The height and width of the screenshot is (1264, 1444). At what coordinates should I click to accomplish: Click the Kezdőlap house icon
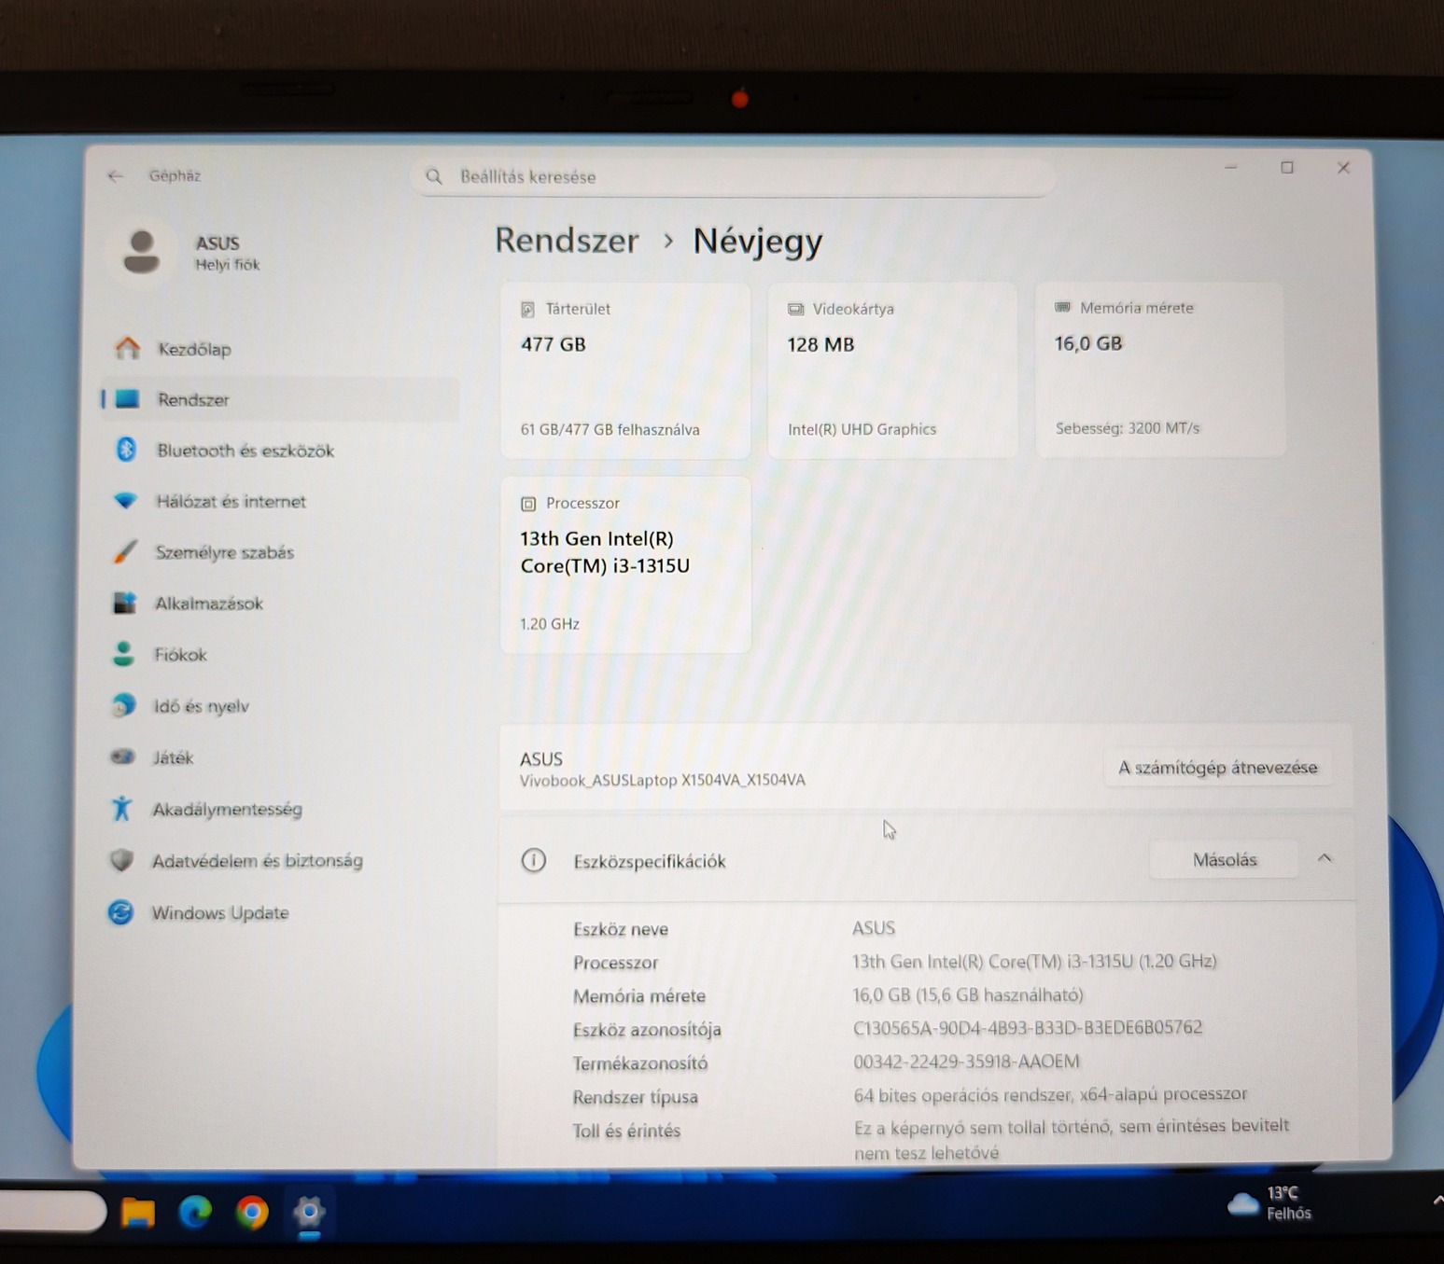(x=127, y=349)
